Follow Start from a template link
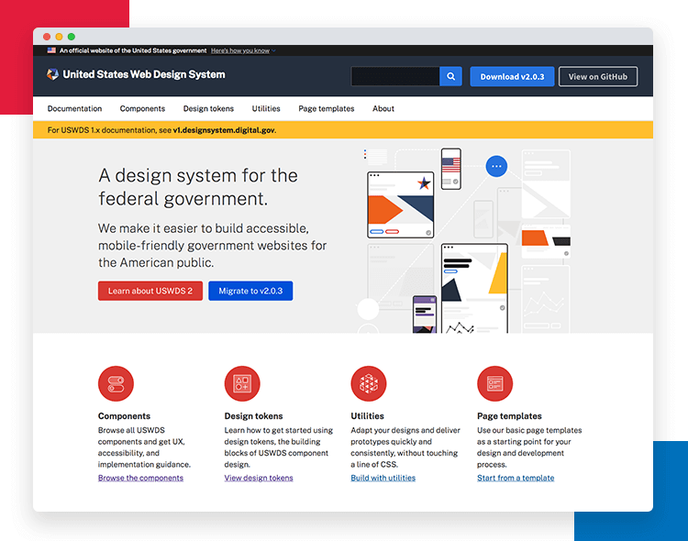This screenshot has width=688, height=541. [516, 478]
